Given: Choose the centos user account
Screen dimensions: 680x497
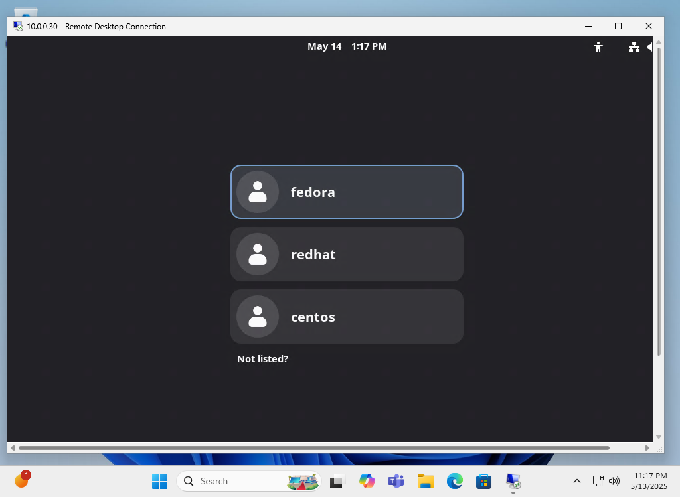Looking at the screenshot, I should tap(347, 317).
